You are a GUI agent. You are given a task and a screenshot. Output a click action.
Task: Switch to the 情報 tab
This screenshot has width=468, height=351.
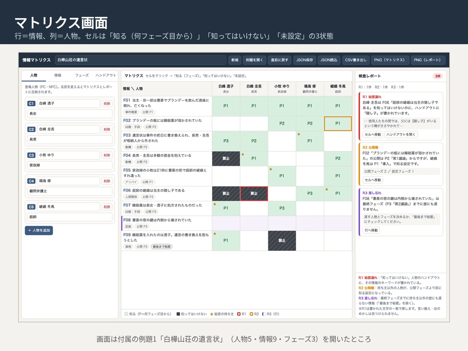pos(58,75)
